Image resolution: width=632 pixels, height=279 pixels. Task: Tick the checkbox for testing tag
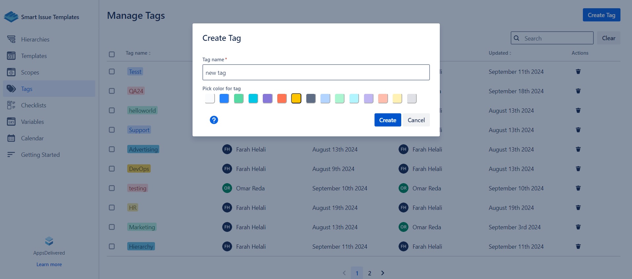click(x=112, y=188)
